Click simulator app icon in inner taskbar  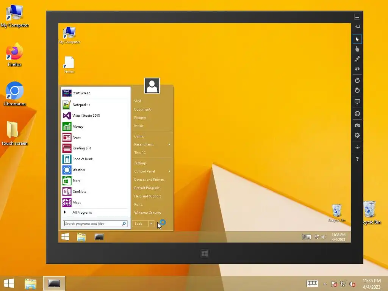[99, 237]
